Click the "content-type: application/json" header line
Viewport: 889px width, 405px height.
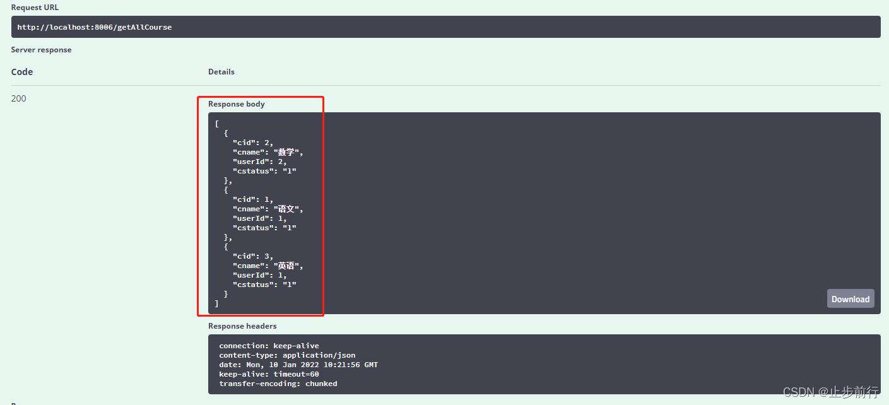click(287, 355)
